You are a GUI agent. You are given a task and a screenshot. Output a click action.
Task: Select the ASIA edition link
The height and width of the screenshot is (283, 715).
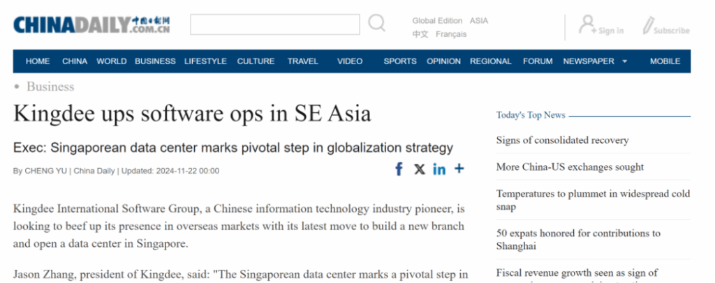point(478,21)
